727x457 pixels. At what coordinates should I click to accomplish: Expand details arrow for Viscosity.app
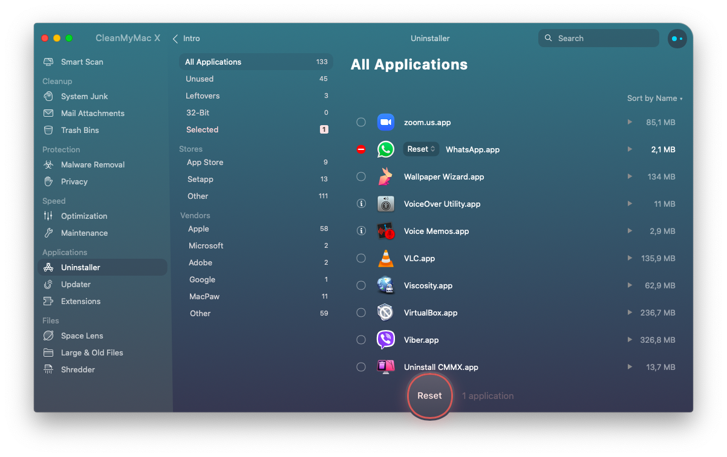coord(630,285)
